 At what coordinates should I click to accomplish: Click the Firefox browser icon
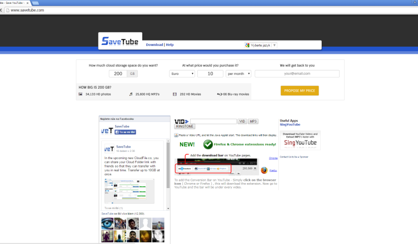pos(264,170)
